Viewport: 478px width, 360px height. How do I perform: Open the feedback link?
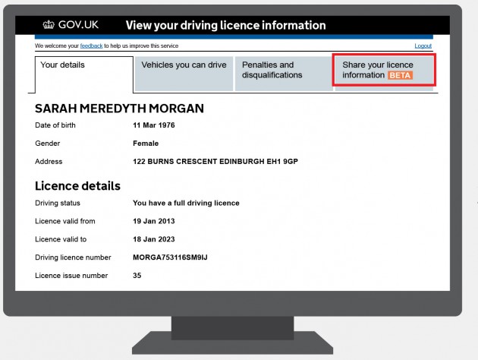[x=91, y=46]
